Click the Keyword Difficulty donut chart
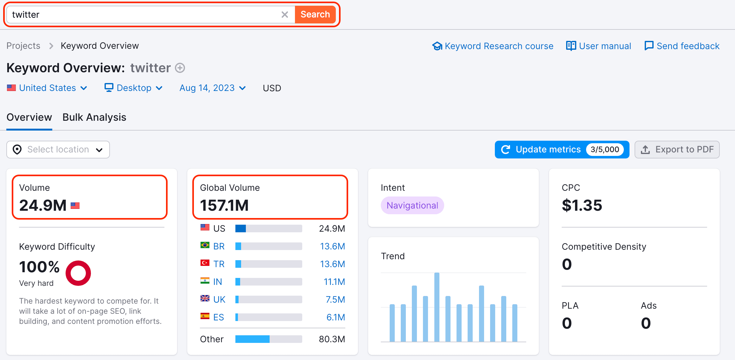The image size is (735, 360). pos(78,273)
